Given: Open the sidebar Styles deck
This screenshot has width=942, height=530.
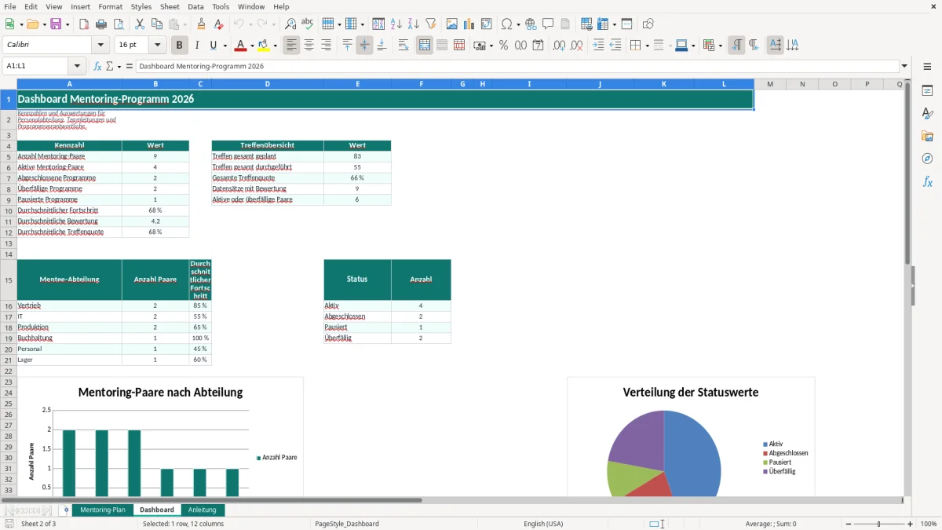Looking at the screenshot, I should (x=927, y=114).
